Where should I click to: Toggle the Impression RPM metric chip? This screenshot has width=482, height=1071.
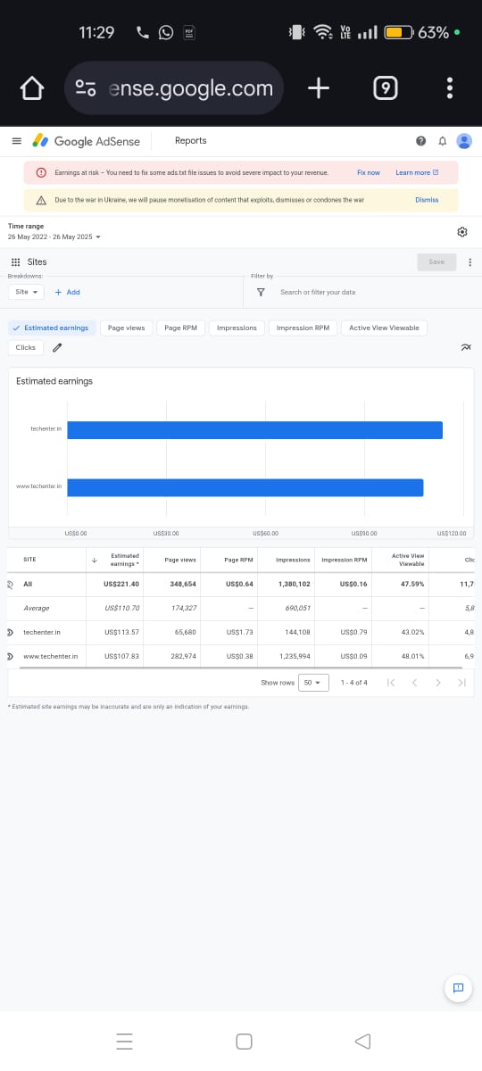click(303, 328)
